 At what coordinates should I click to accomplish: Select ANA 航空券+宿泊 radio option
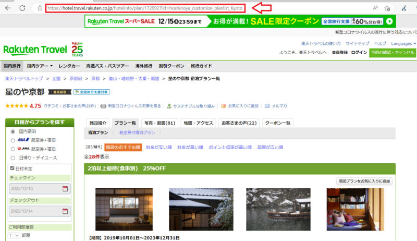click(x=13, y=140)
